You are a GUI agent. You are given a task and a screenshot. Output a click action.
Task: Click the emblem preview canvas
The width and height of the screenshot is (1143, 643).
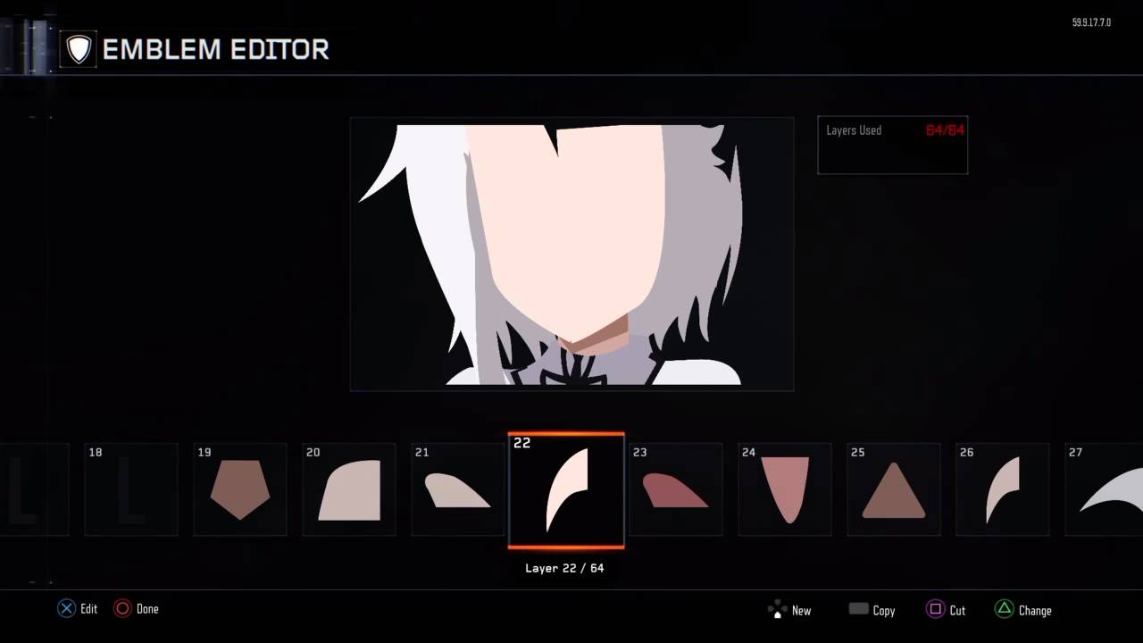571,254
